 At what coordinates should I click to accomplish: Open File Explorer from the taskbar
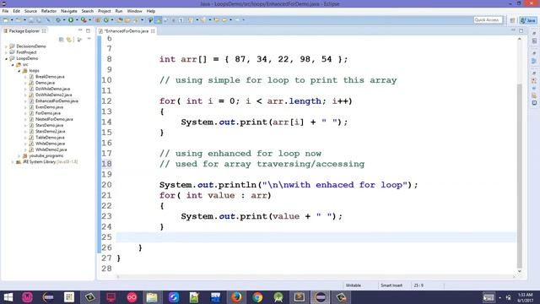(x=152, y=297)
